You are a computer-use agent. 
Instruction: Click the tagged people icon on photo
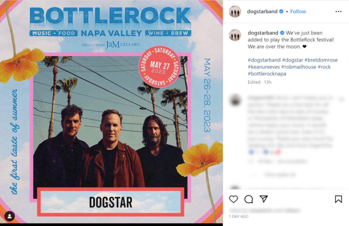tap(10, 216)
